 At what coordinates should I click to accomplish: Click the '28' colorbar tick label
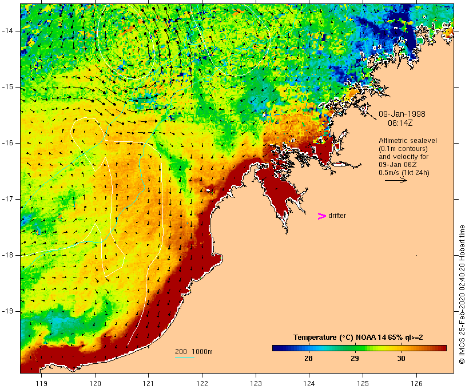[308, 358]
